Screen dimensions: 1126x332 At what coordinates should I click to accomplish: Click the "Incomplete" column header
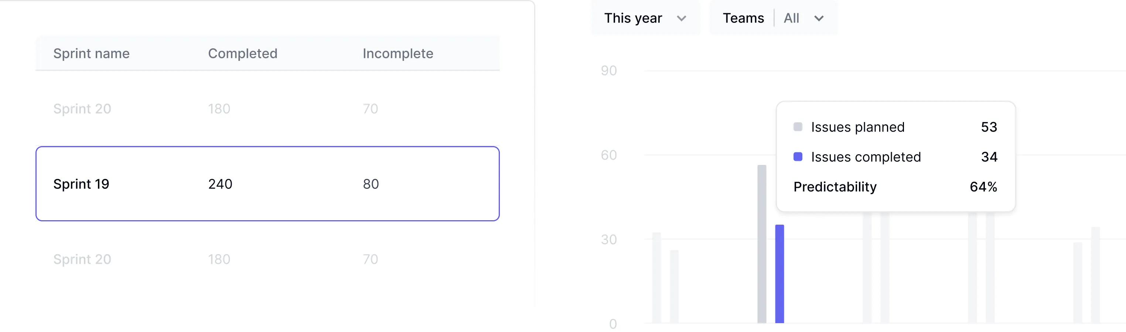tap(398, 53)
